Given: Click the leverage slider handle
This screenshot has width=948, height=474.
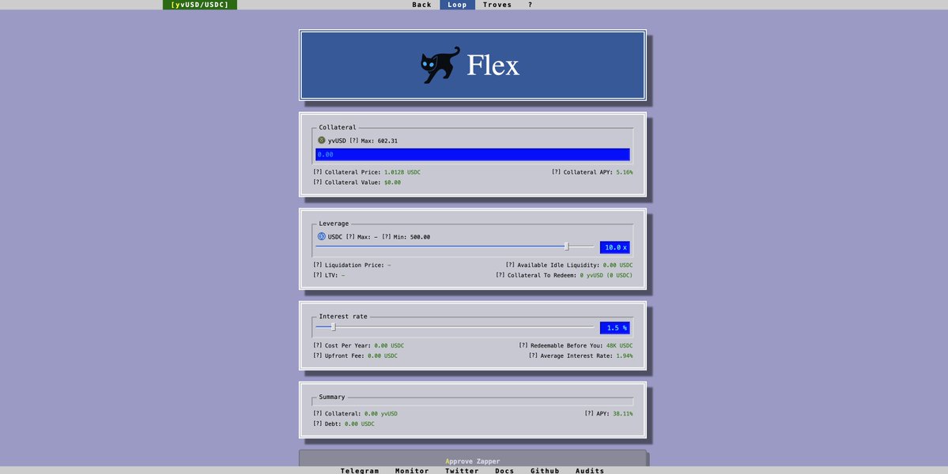Looking at the screenshot, I should [566, 246].
